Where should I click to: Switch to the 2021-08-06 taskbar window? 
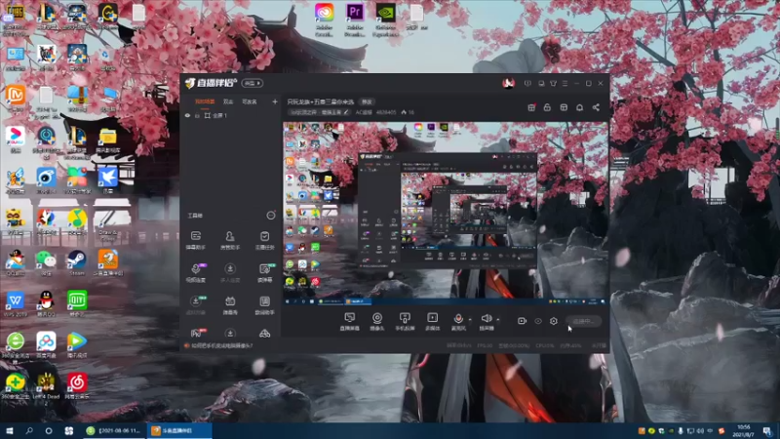[114, 430]
